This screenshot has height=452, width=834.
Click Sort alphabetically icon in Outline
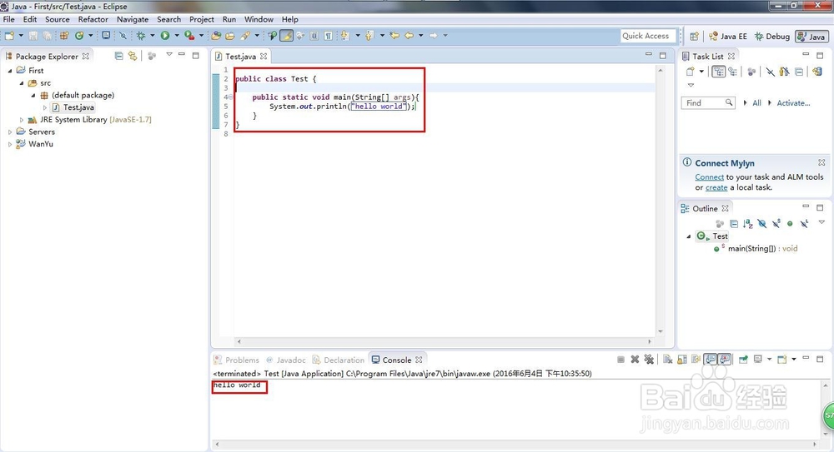748,224
